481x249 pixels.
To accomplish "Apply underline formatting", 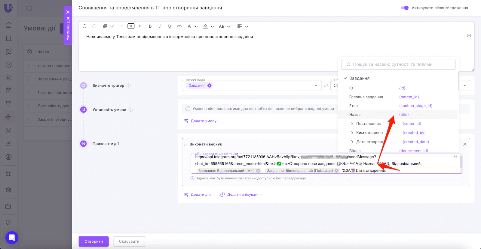I will [x=170, y=26].
